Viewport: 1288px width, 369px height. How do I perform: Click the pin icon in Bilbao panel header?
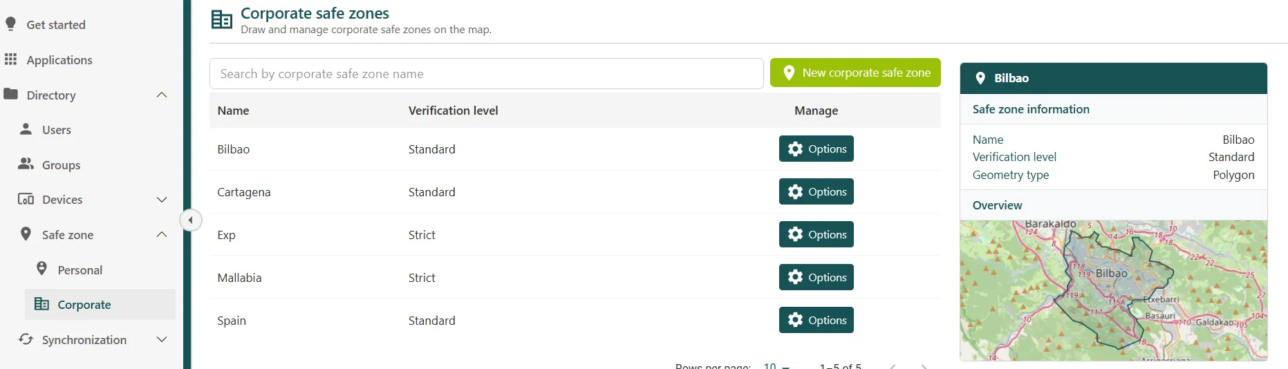[980, 78]
